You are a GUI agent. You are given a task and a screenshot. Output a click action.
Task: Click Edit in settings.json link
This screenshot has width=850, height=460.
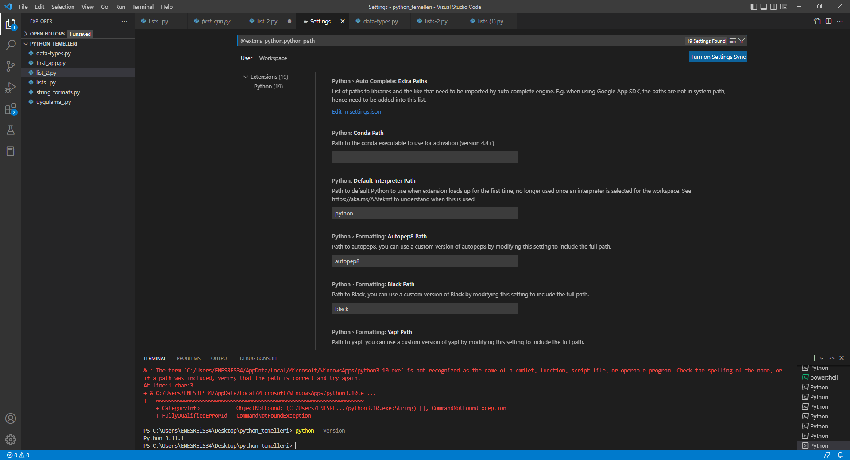click(356, 111)
